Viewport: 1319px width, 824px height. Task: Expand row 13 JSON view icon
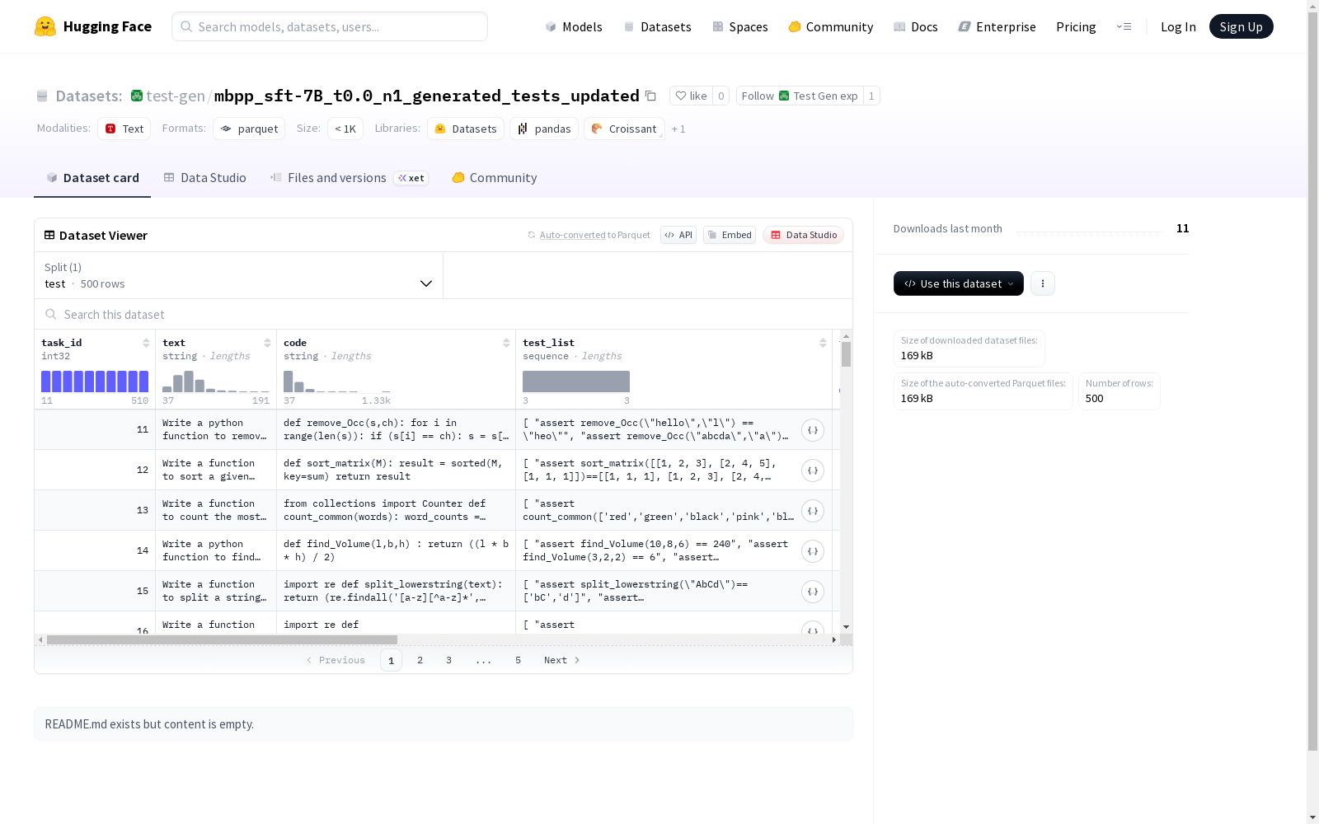coord(813,511)
